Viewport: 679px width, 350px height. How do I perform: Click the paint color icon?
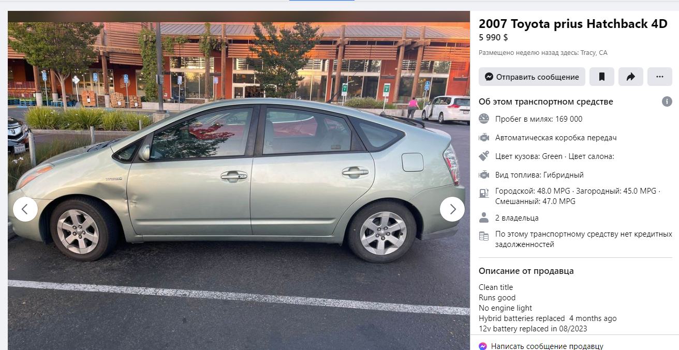click(x=484, y=156)
